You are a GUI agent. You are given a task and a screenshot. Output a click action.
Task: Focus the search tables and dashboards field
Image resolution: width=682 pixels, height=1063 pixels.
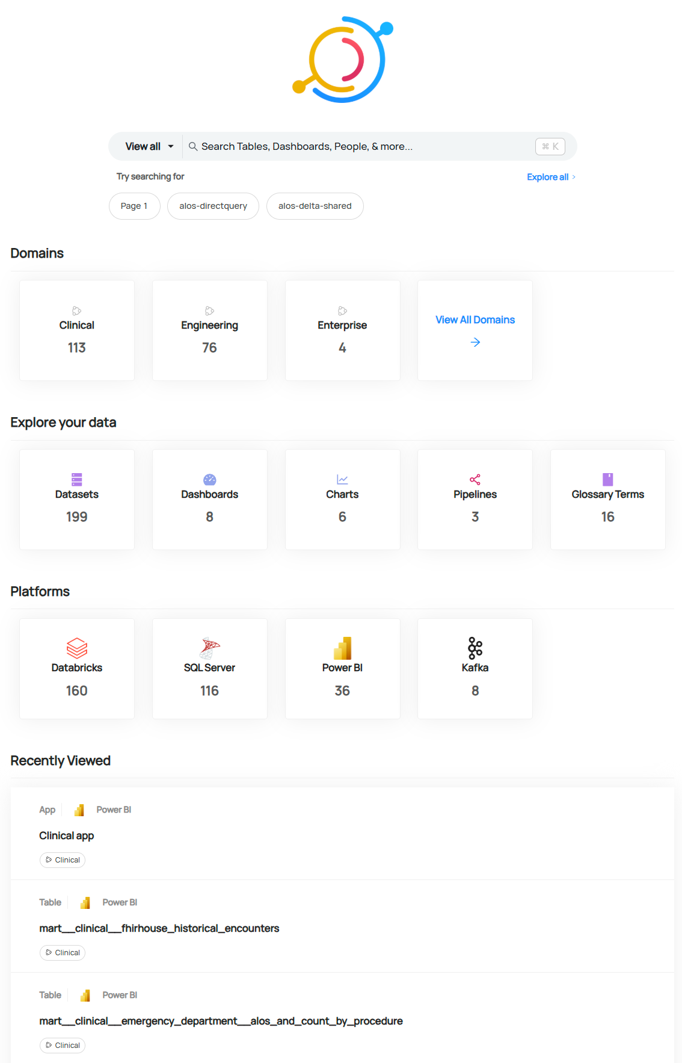(x=361, y=146)
